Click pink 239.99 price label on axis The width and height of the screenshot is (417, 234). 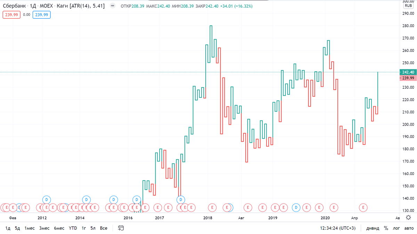408,78
